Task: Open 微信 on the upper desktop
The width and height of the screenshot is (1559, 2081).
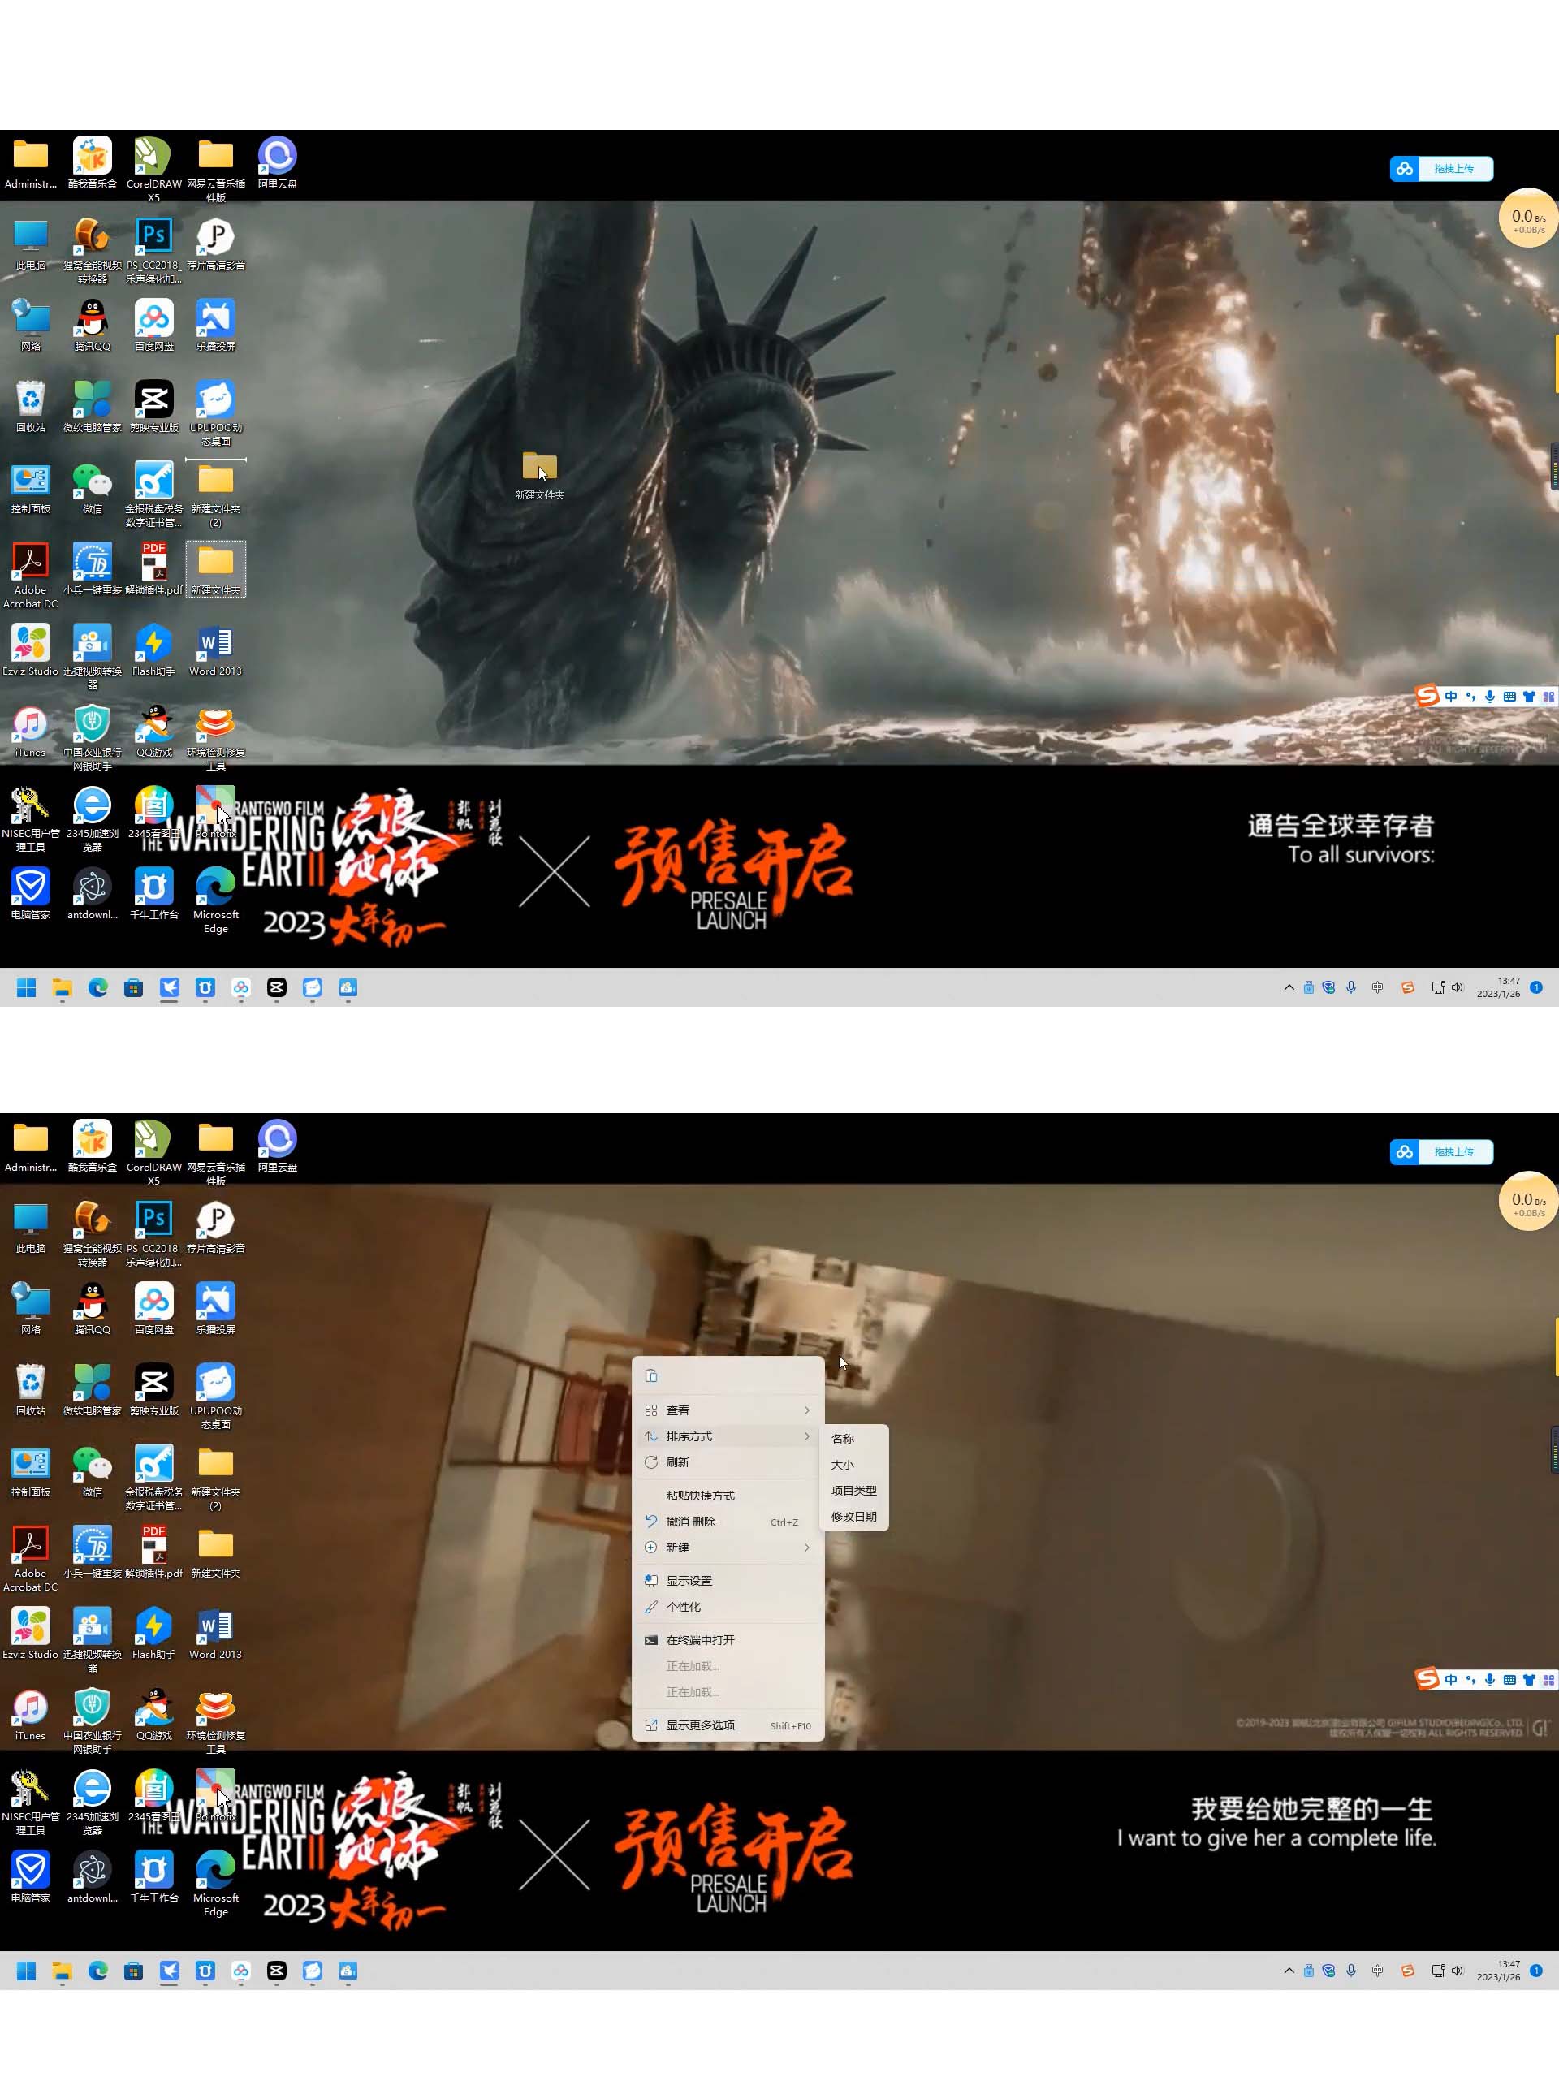Action: click(93, 488)
